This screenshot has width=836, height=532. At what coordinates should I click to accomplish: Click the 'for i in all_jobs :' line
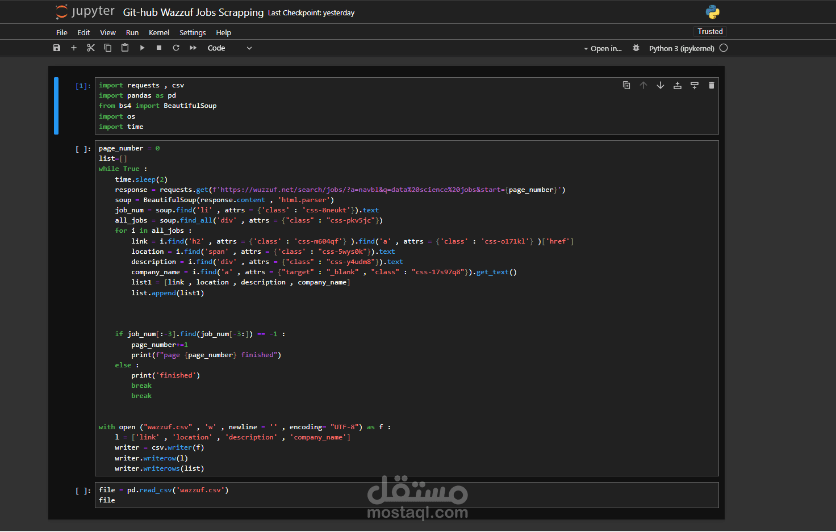point(153,231)
